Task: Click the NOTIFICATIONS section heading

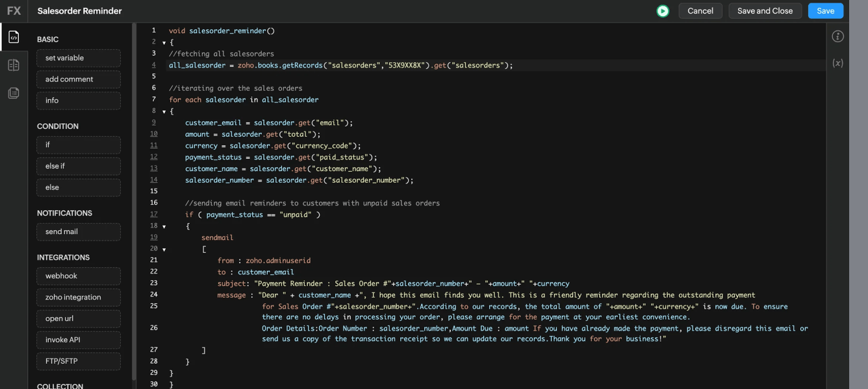Action: [x=64, y=213]
